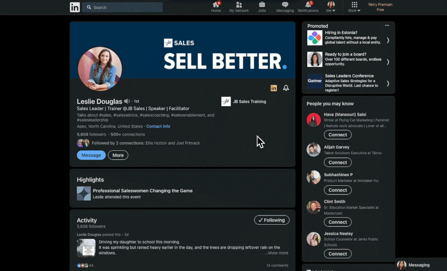Image resolution: width=447 pixels, height=271 pixels.
Task: Click the Message button
Action: (x=91, y=155)
